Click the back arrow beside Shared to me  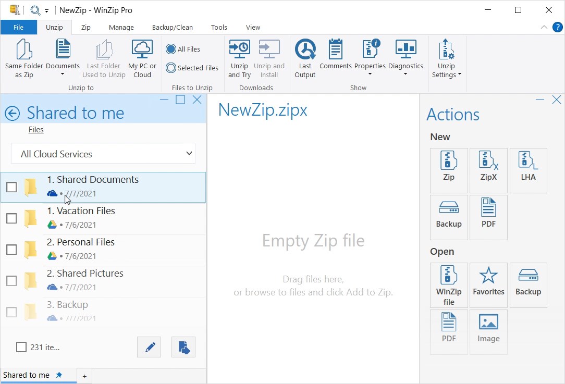click(x=11, y=113)
